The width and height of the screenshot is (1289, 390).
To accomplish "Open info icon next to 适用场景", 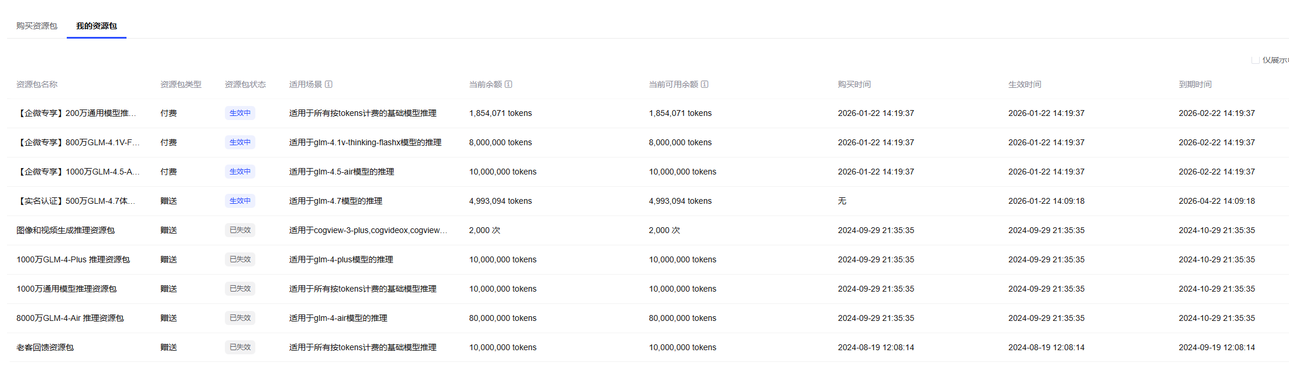I will (x=329, y=84).
